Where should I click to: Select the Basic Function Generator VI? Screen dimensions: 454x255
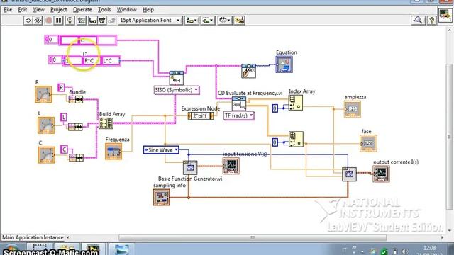190,167
